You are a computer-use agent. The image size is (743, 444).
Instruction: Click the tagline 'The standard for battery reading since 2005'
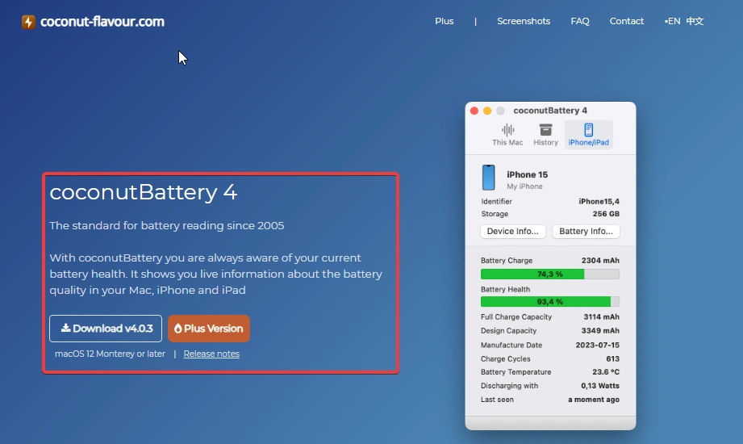[x=167, y=226]
